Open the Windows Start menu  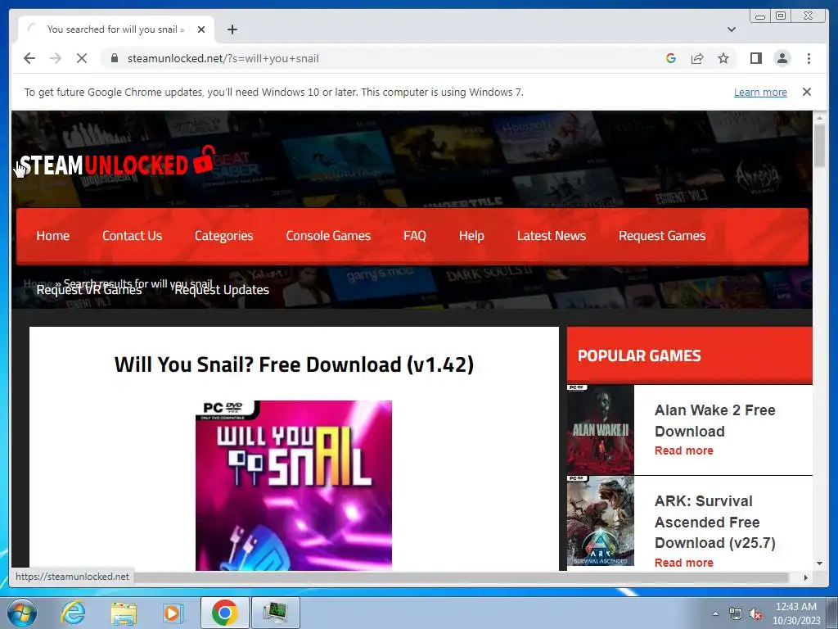click(21, 613)
